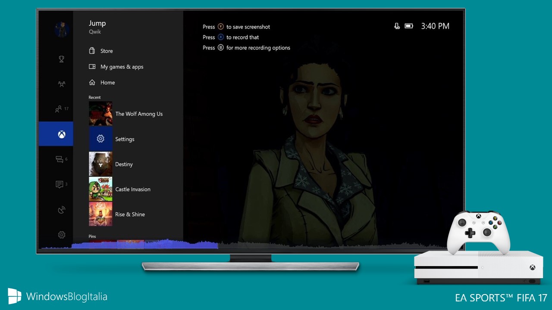The width and height of the screenshot is (552, 310).
Task: Click the Rise & Shine thumbnail
Action: point(100,214)
